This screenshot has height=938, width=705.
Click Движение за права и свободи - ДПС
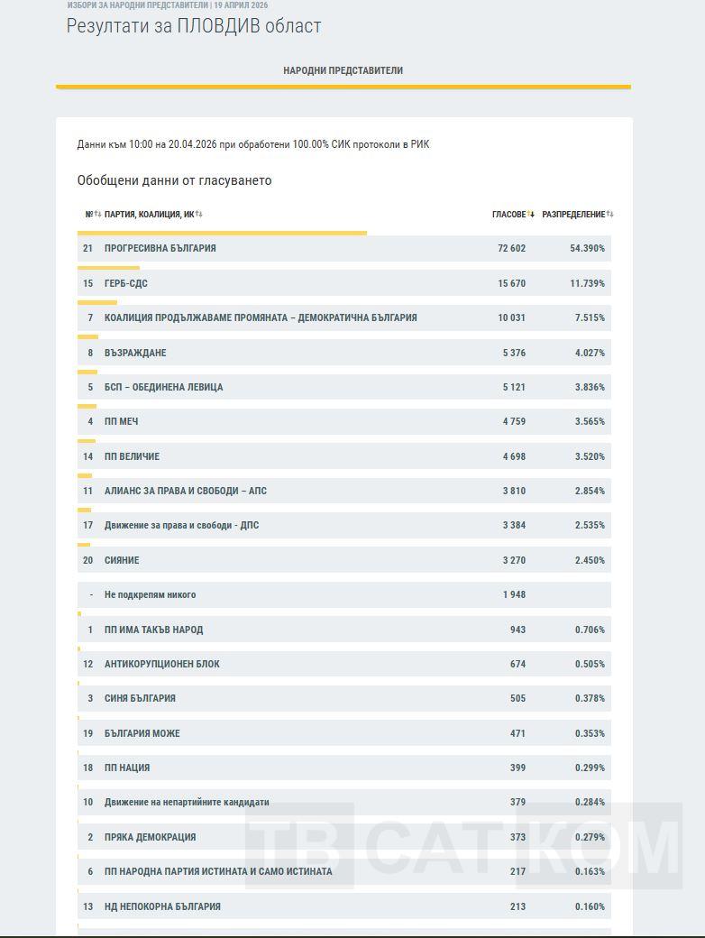click(181, 525)
